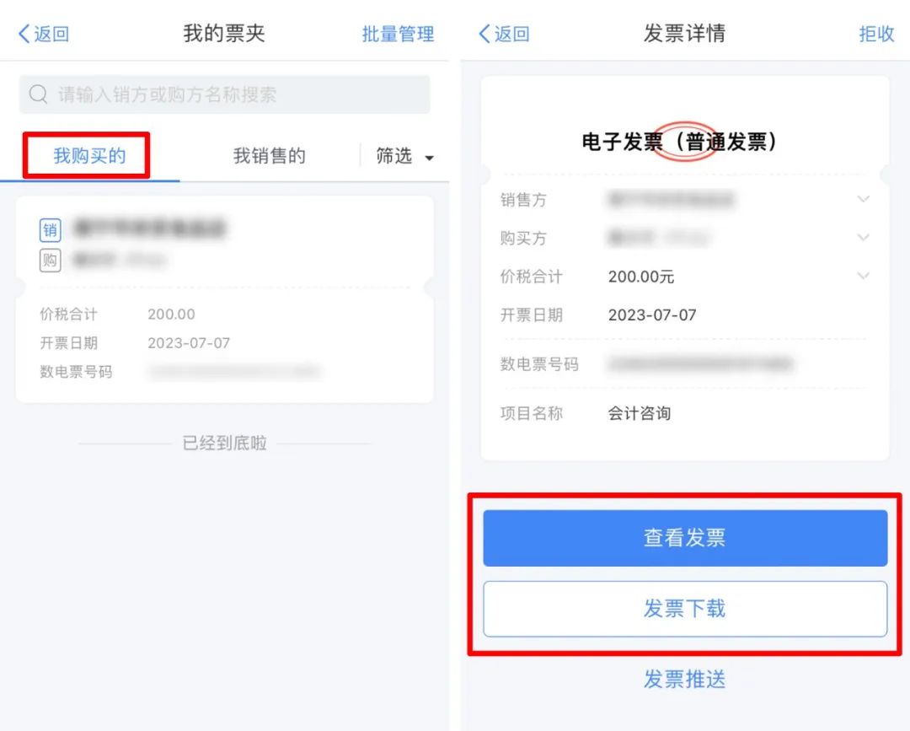Tap the blurred 数电票号码 in detail view
This screenshot has height=731, width=910.
(700, 364)
